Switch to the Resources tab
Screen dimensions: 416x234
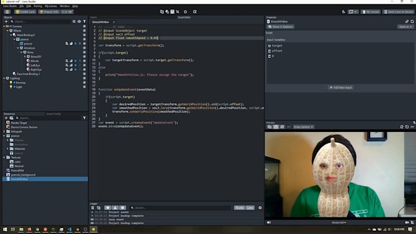(9, 114)
